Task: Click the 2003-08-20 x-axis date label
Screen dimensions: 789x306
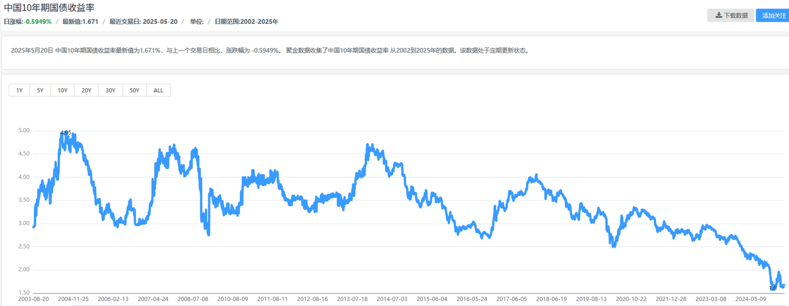Action: pyautogui.click(x=35, y=299)
